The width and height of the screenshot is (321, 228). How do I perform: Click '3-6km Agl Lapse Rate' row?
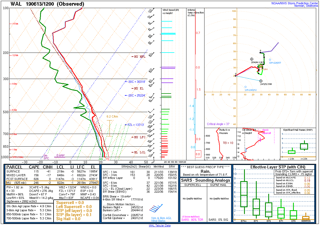point(29,210)
